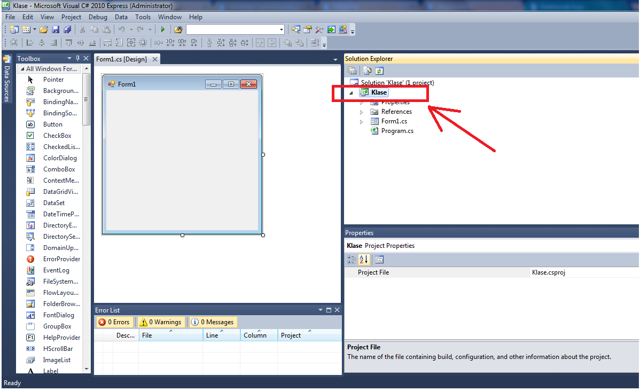Click the Toolbox scrollbar down arrow

tap(86, 369)
